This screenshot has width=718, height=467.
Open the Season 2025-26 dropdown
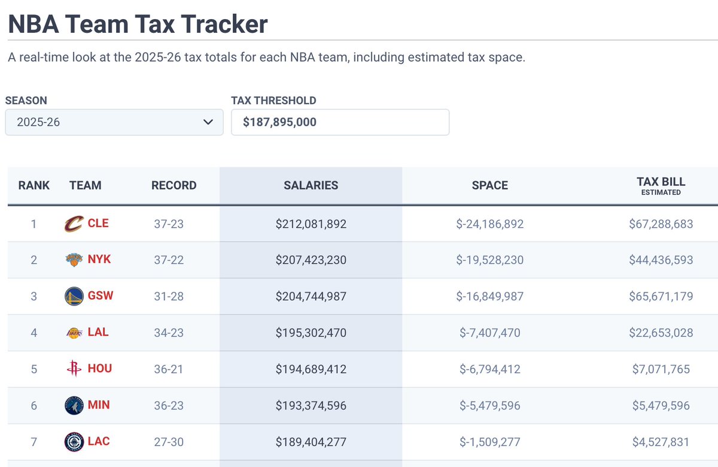coord(114,122)
